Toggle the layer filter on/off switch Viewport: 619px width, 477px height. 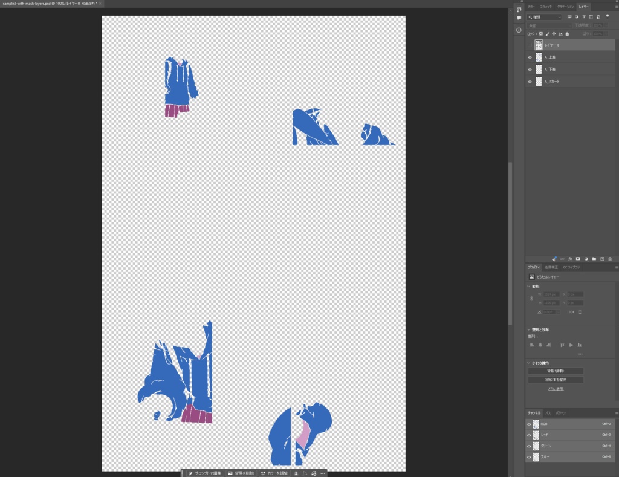pos(607,16)
